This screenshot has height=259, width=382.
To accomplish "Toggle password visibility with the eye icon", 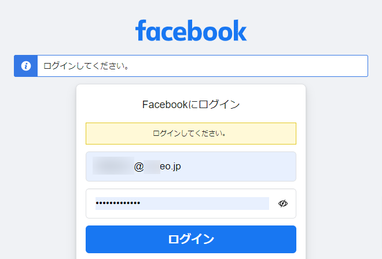I will (x=283, y=203).
